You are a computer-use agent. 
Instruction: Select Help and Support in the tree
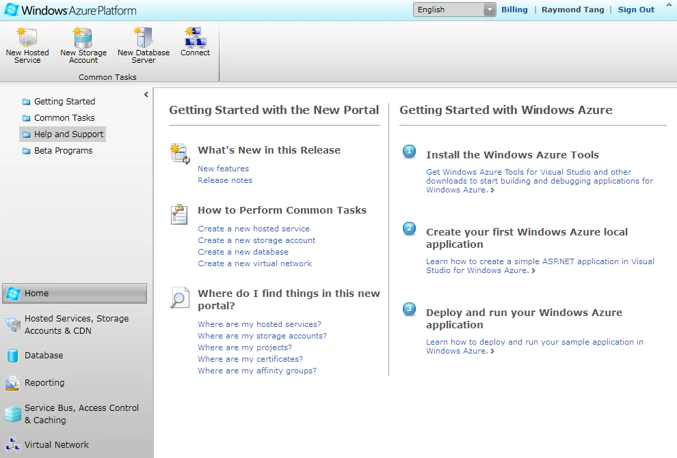(x=68, y=134)
